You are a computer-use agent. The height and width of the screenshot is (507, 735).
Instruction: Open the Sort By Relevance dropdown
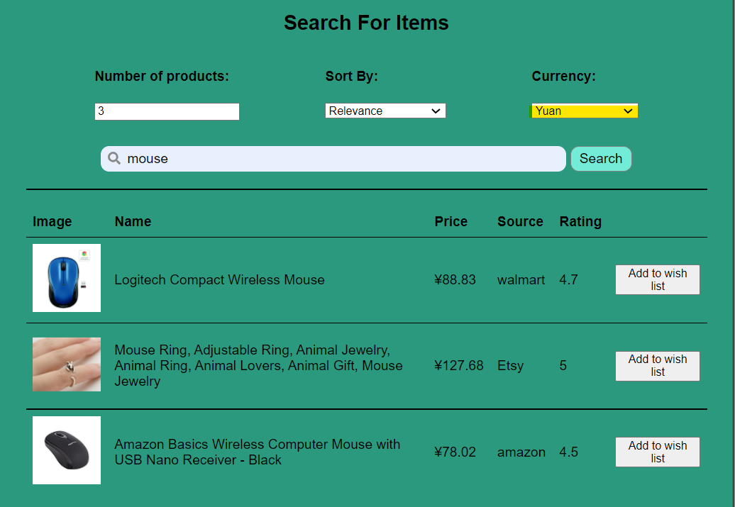coord(385,111)
